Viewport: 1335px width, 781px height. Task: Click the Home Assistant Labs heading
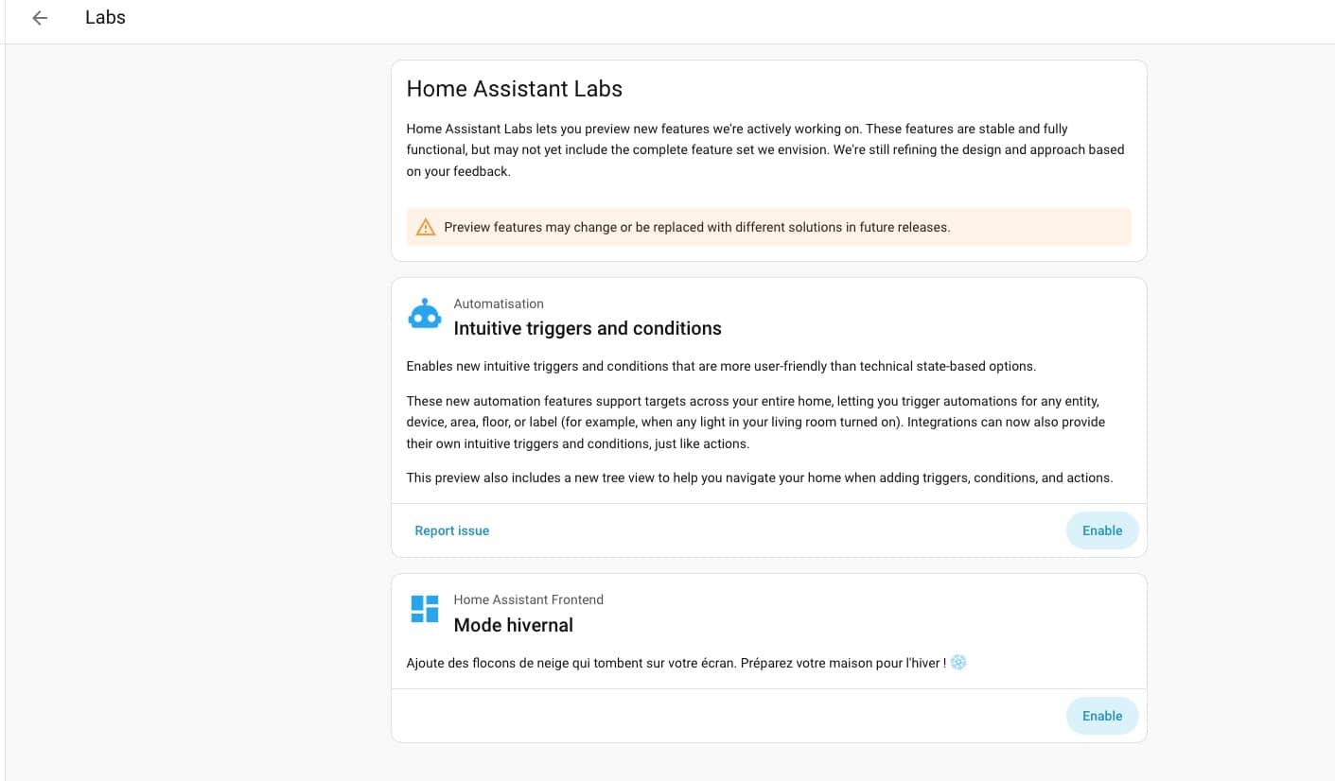pyautogui.click(x=514, y=89)
